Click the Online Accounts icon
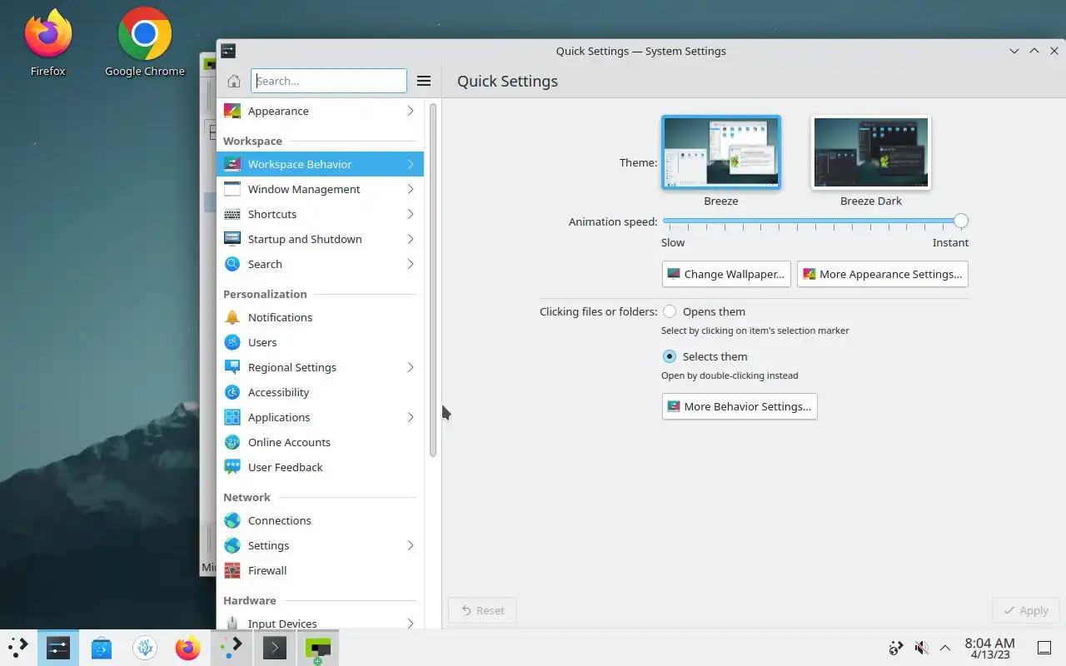This screenshot has height=666, width=1066. 232,442
